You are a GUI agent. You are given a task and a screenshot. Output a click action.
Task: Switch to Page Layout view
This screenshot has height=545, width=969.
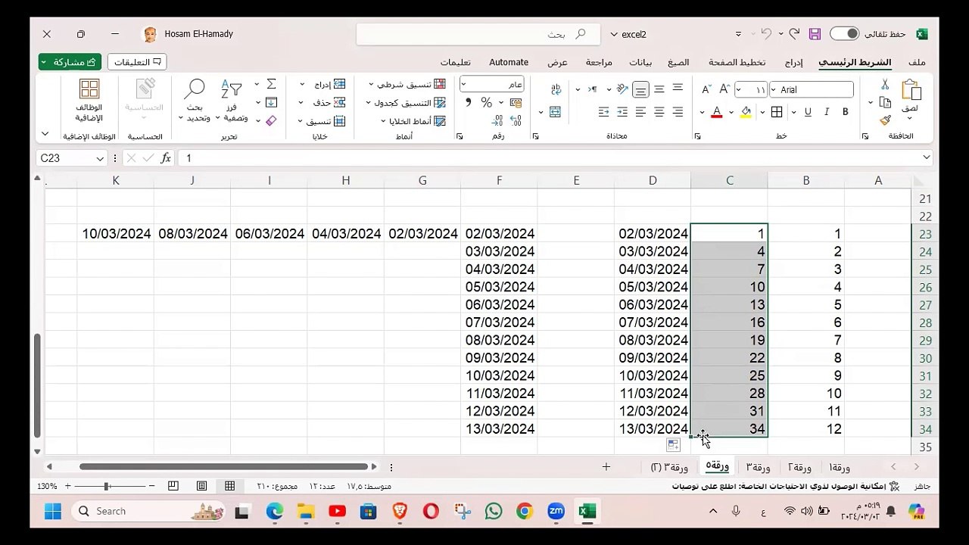pyautogui.click(x=201, y=486)
